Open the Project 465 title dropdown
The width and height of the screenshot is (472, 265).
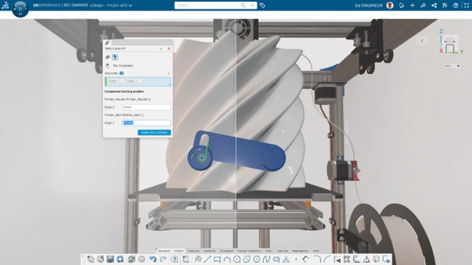[x=130, y=6]
